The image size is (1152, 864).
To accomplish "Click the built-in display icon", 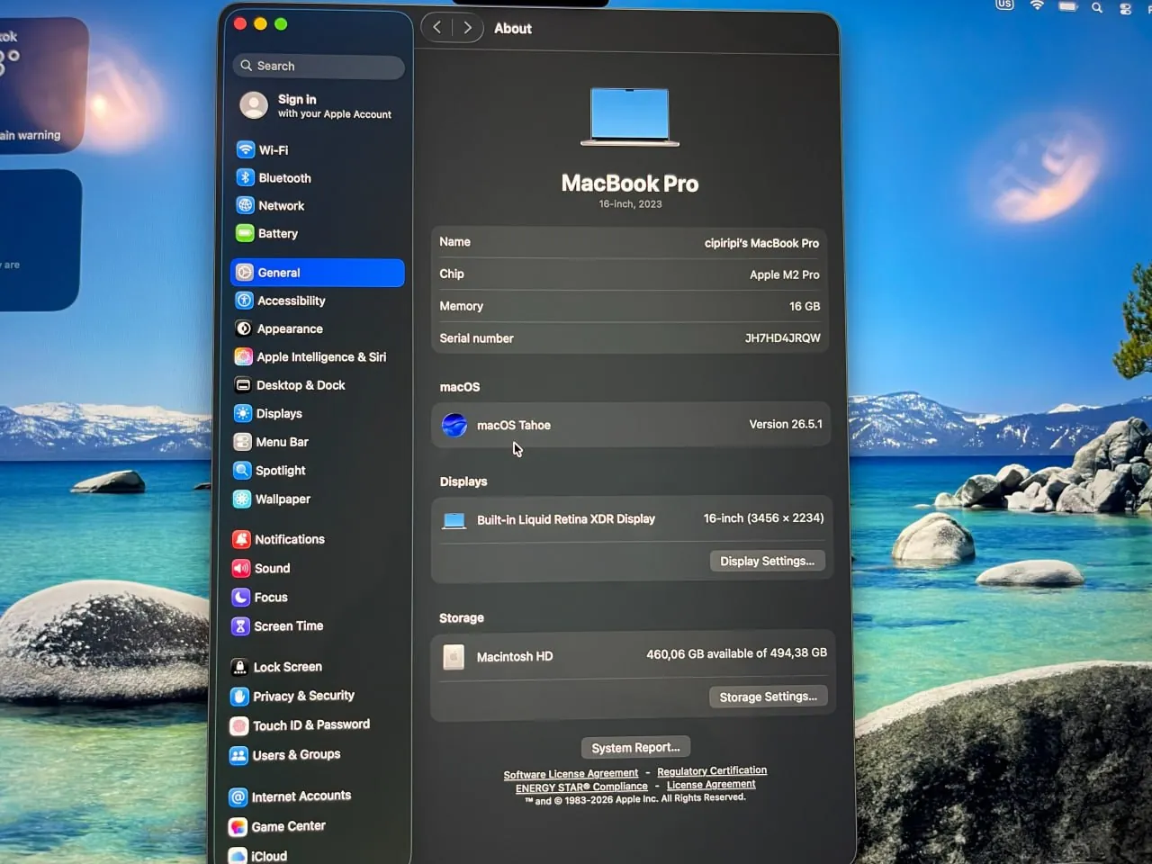I will (454, 520).
